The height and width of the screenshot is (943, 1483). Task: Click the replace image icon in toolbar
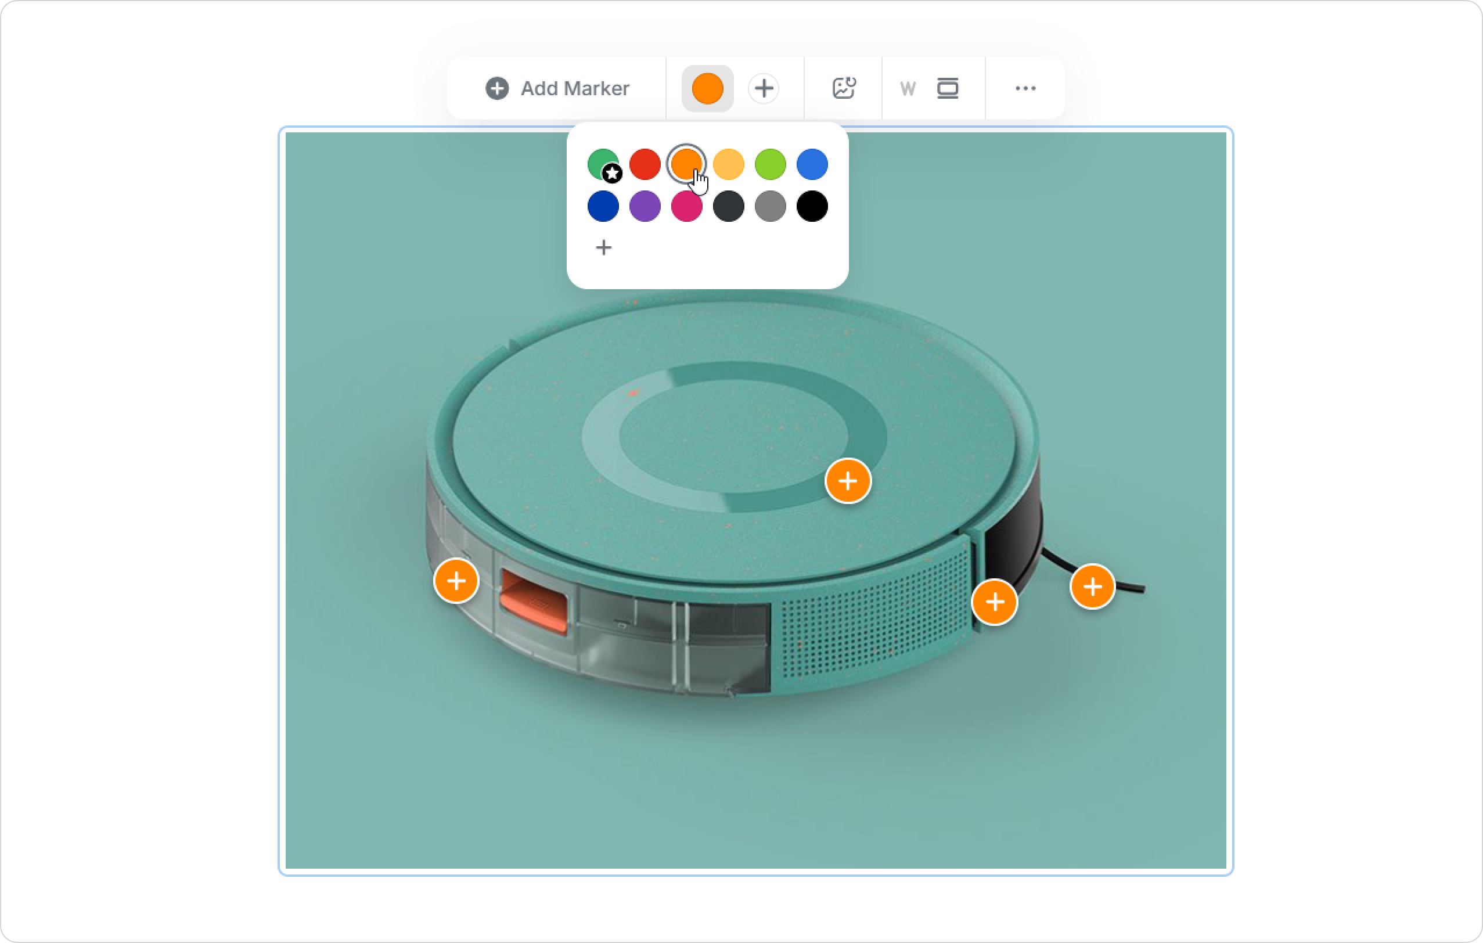tap(843, 88)
